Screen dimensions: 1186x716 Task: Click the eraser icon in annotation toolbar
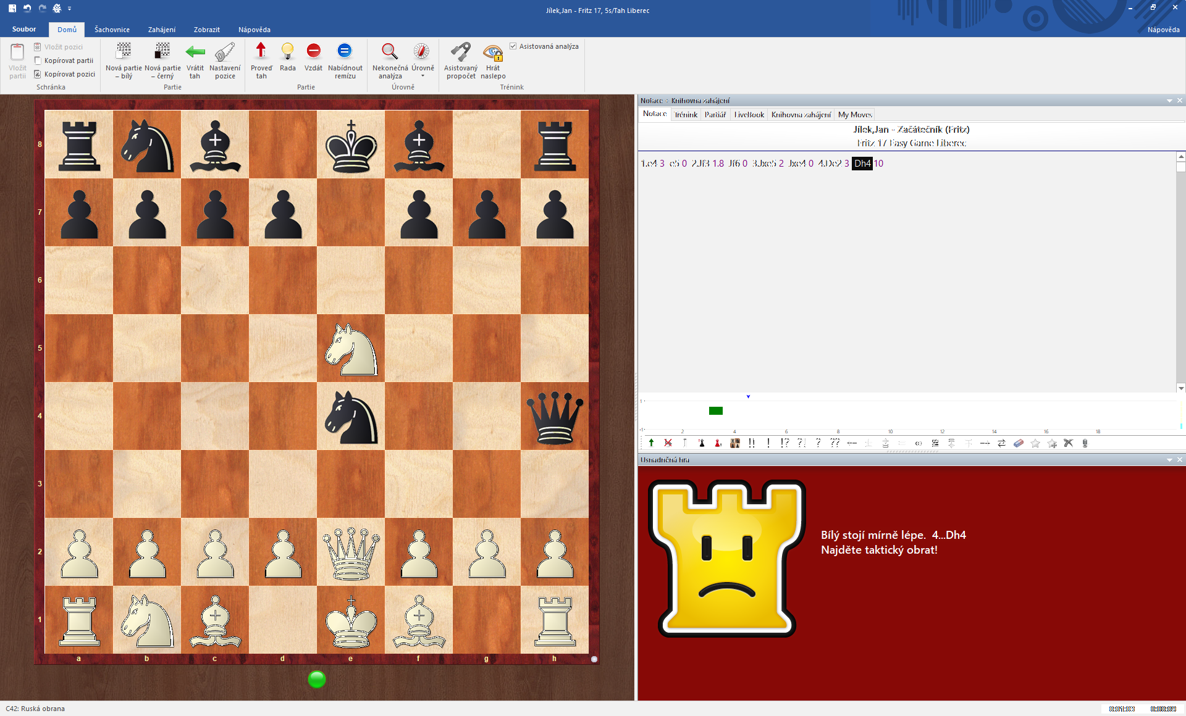point(1019,443)
